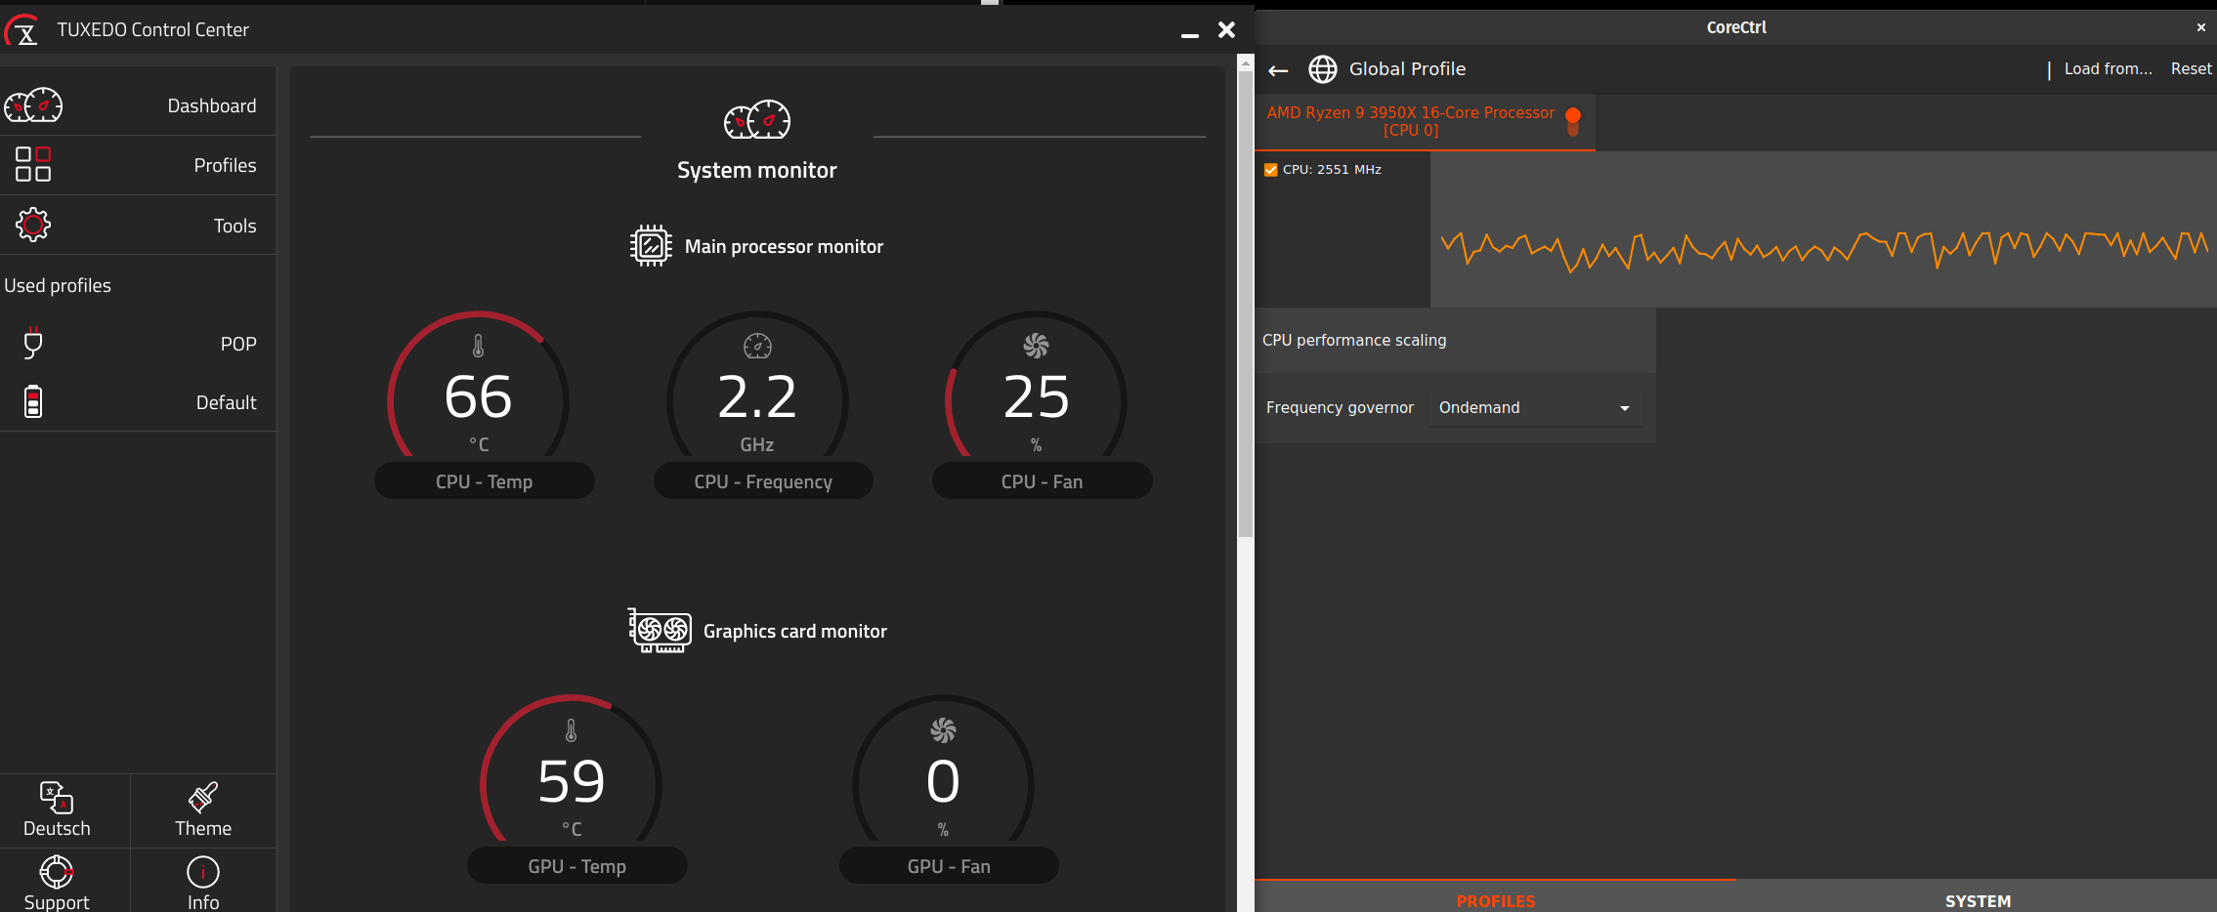
Task: Switch to the SYSTEM tab
Action: click(x=1978, y=900)
